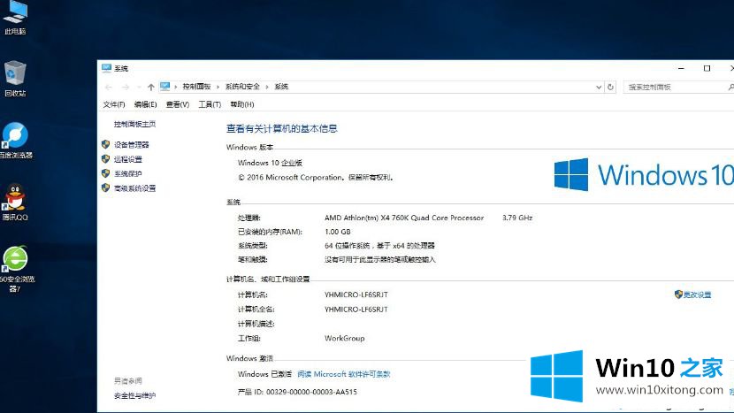Screen dimensions: 734x413
Task: Click the refresh button beside address bar
Action: point(610,87)
